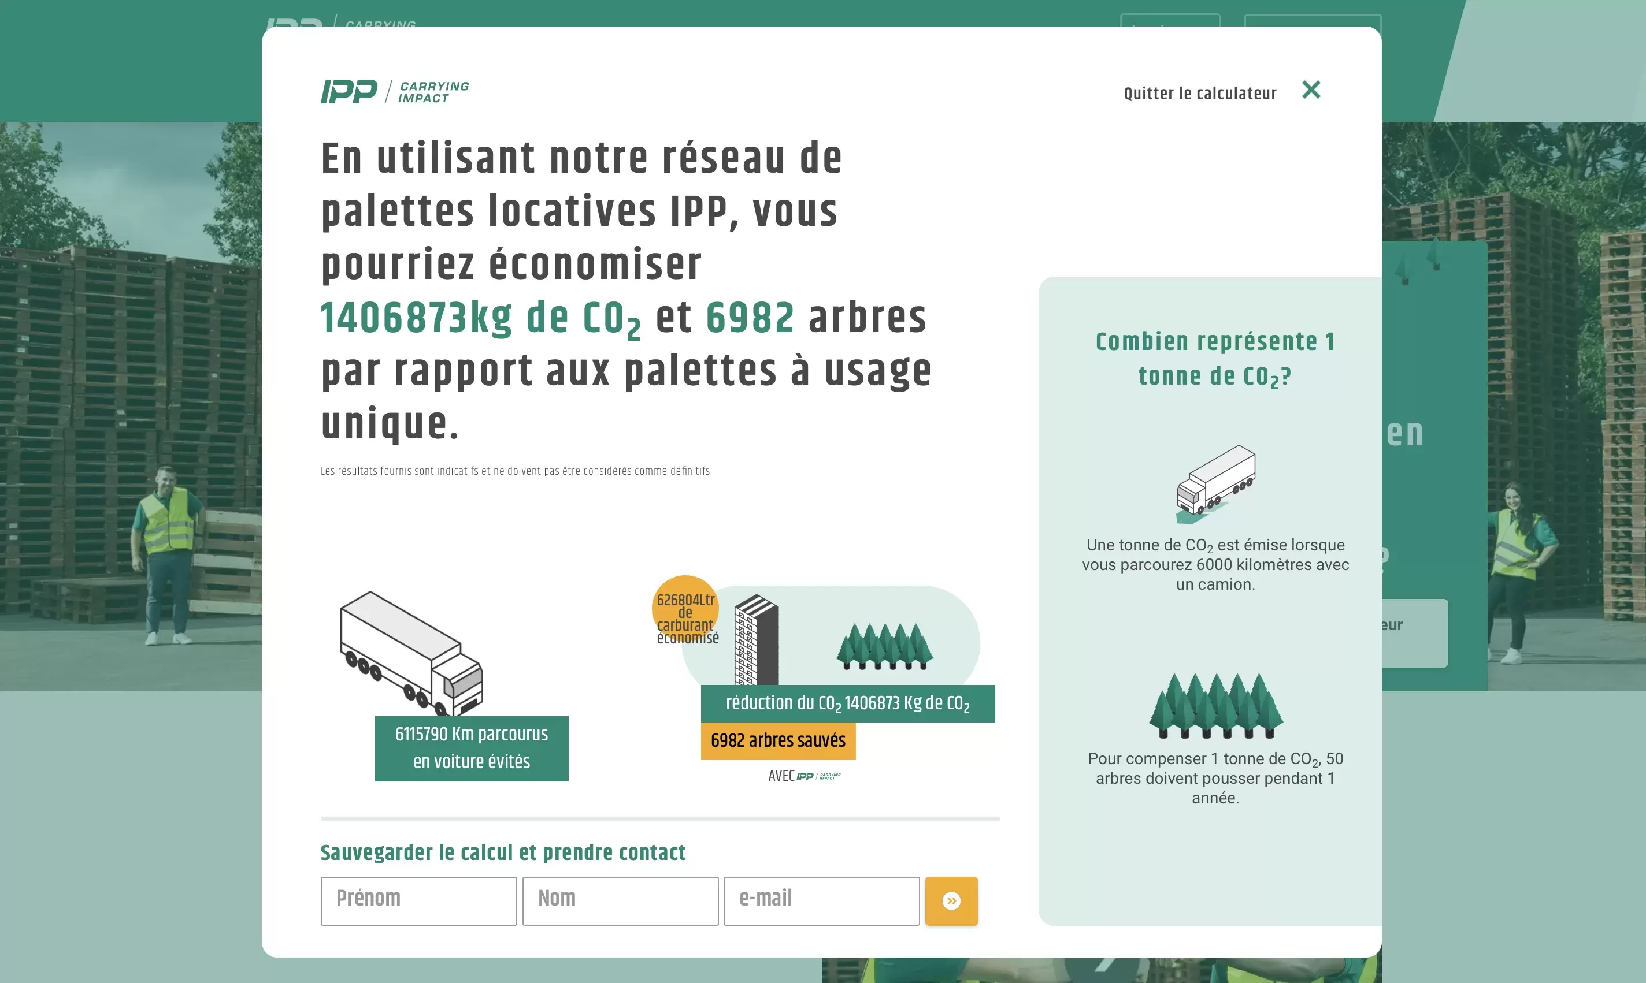This screenshot has height=983, width=1646.
Task: Click the pallet stack tower icon
Action: (x=756, y=640)
